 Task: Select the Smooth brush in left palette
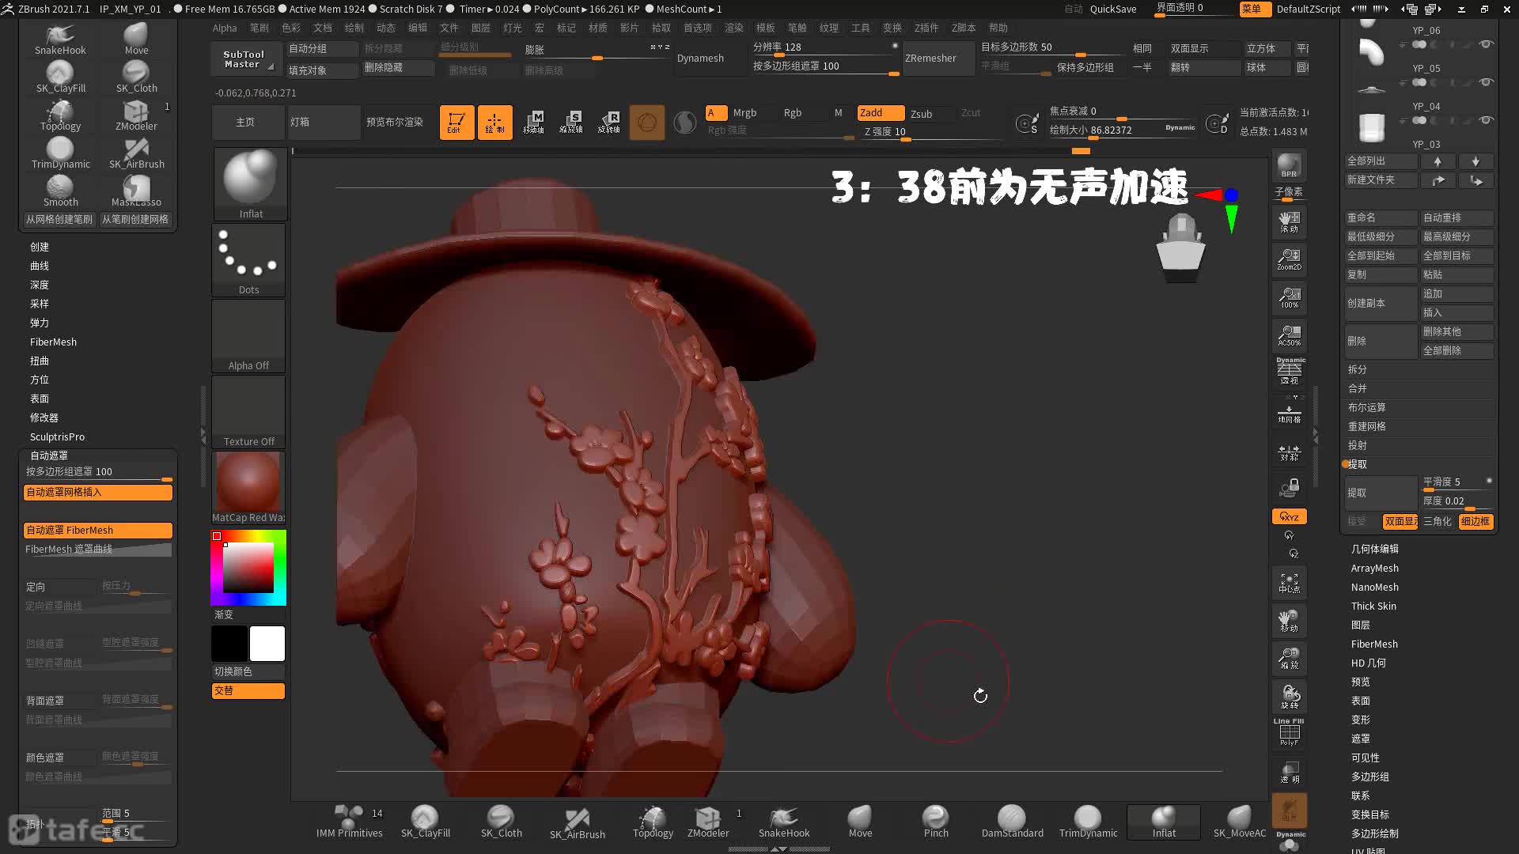(60, 191)
